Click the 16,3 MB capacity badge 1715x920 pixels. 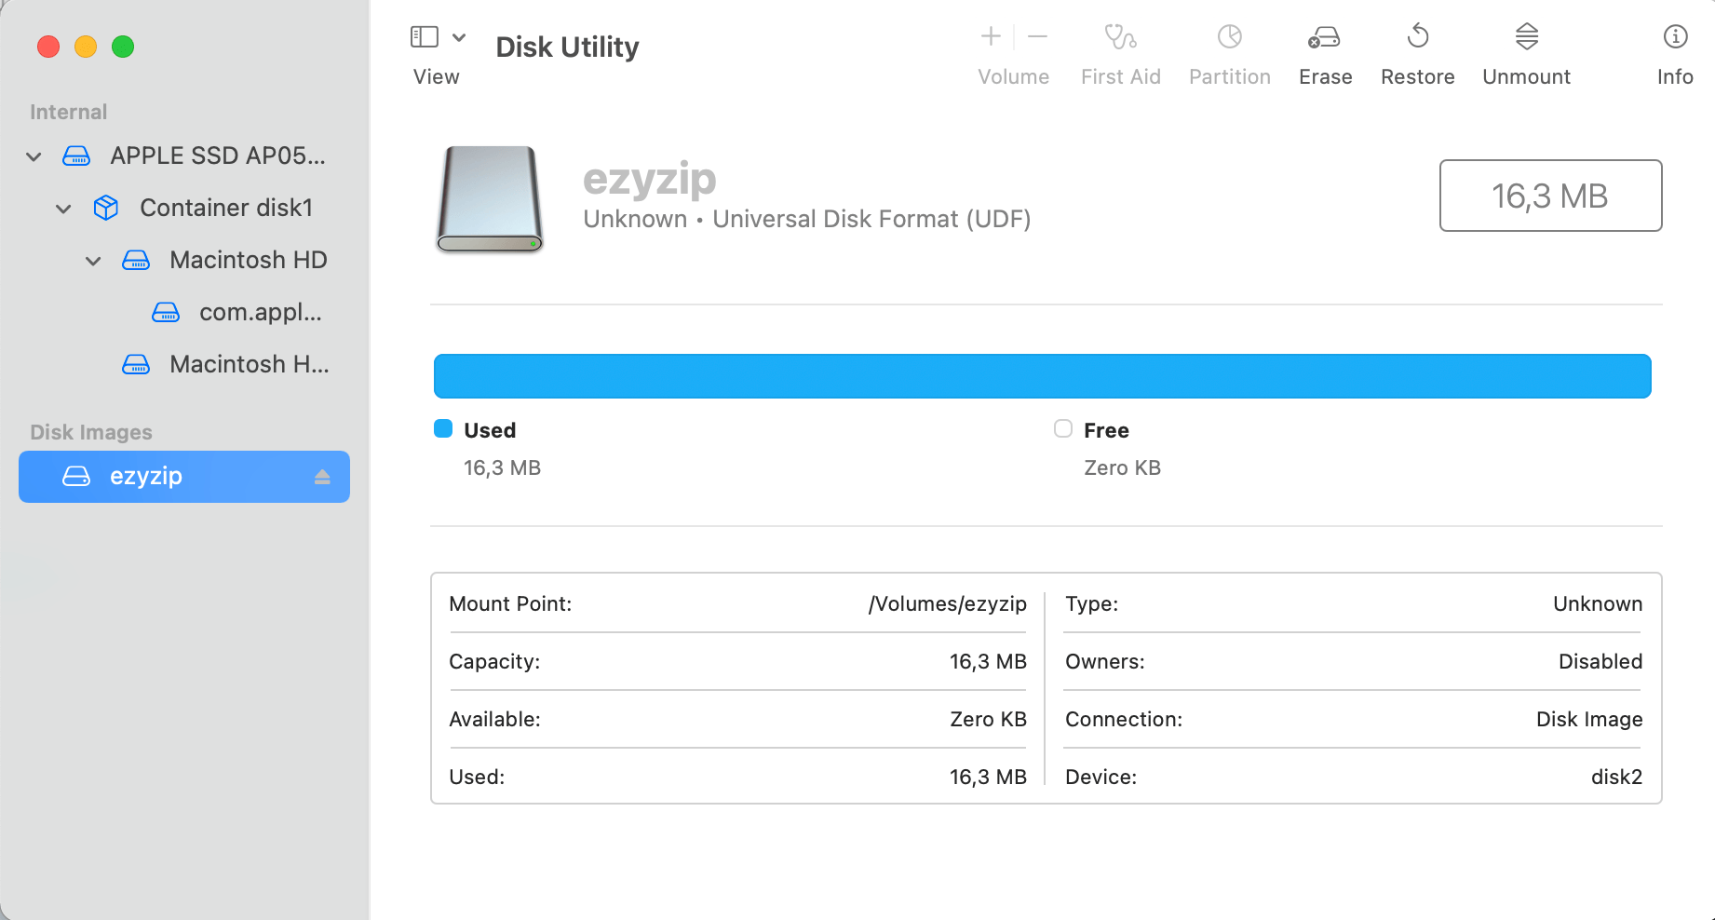(x=1549, y=196)
